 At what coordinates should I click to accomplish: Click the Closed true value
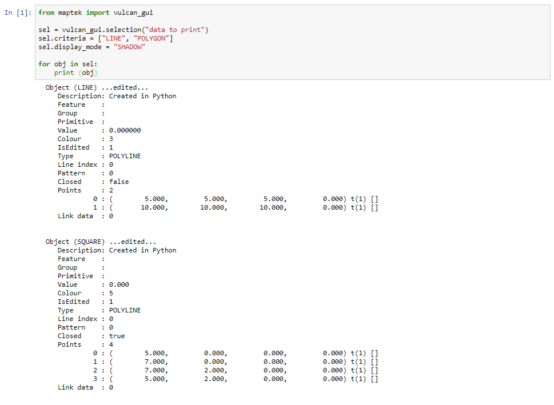tap(117, 336)
